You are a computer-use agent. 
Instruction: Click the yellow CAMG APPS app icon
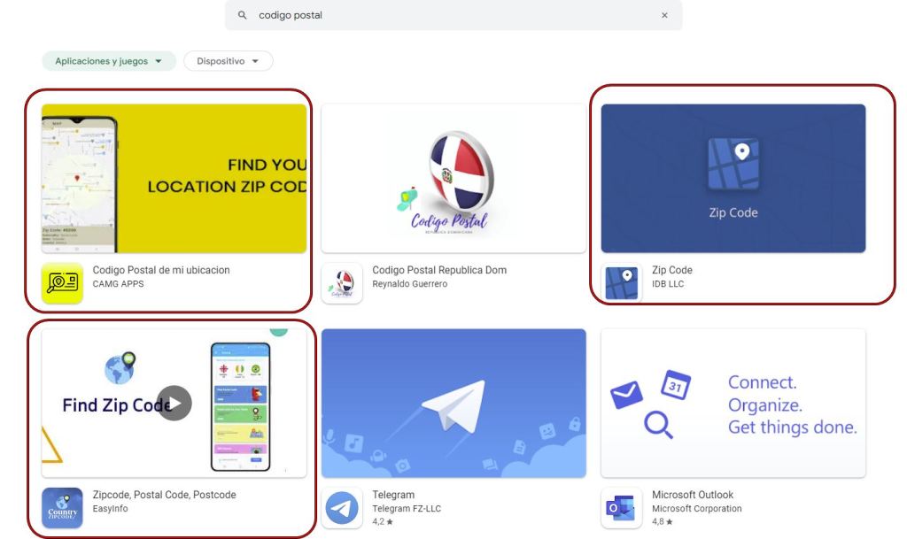coord(62,283)
